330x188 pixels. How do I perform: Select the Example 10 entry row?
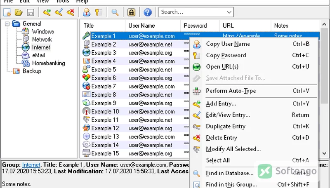(136, 111)
